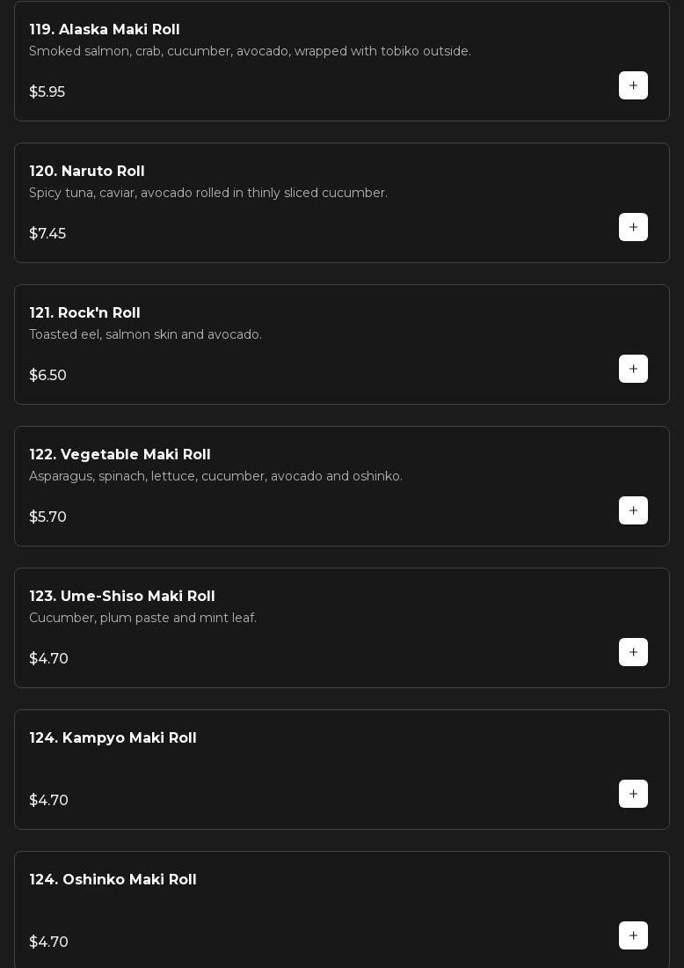Add Oshinko Maki Roll to order
This screenshot has height=968, width=684.
pos(633,935)
